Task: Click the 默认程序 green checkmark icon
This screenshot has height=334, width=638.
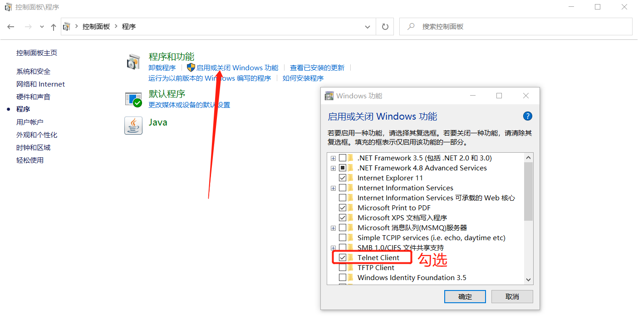Action: tap(133, 98)
